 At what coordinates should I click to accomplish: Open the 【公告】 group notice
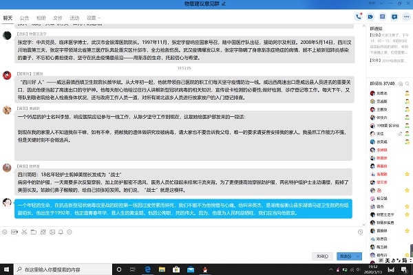(x=390, y=44)
